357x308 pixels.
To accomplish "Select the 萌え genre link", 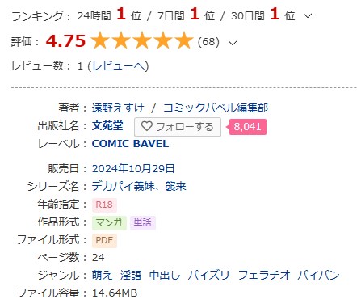I will [x=102, y=275].
